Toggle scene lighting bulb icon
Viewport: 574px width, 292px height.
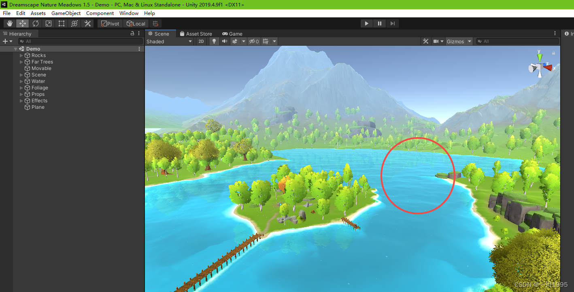pyautogui.click(x=215, y=41)
